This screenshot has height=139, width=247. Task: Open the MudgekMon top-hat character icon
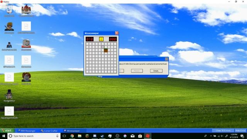9,95
